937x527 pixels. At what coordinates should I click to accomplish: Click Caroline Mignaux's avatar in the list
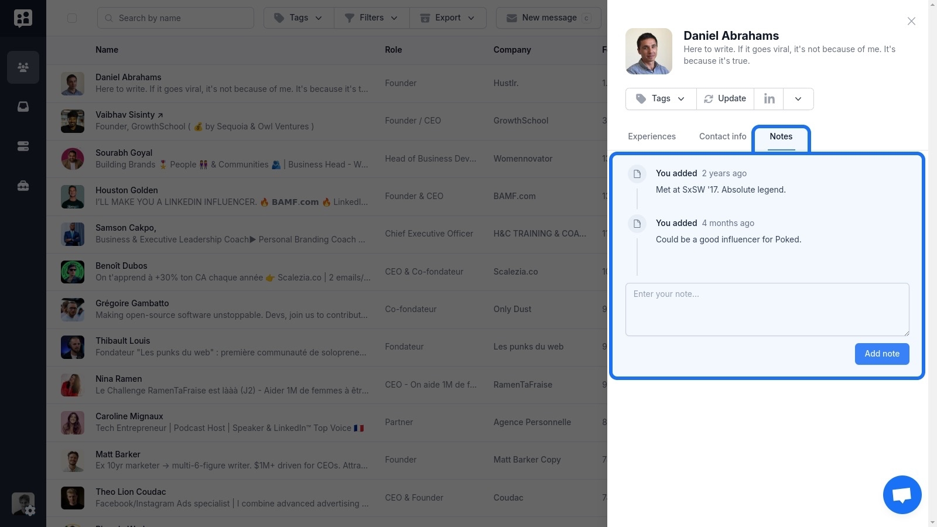(x=73, y=423)
